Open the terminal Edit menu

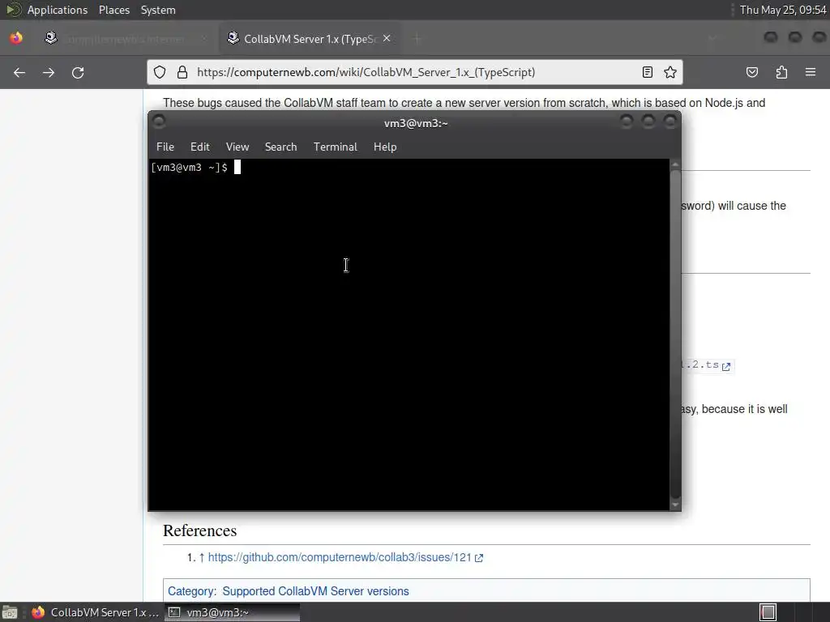200,147
